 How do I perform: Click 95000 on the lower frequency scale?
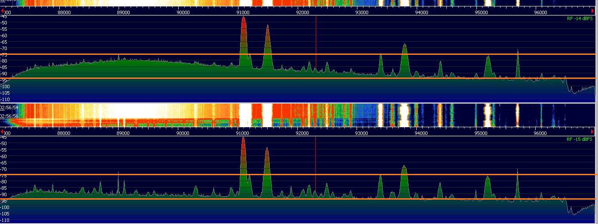[481, 133]
